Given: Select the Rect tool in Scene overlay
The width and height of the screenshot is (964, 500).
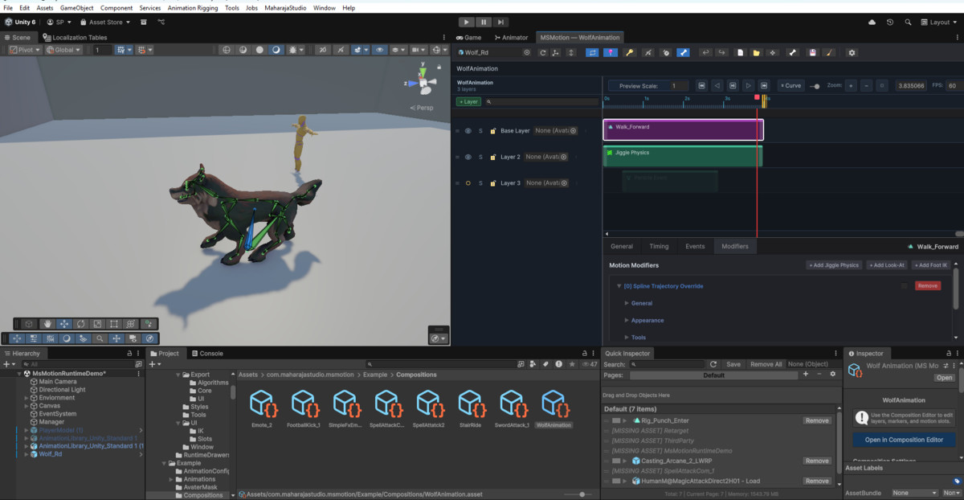Looking at the screenshot, I should click(x=114, y=324).
